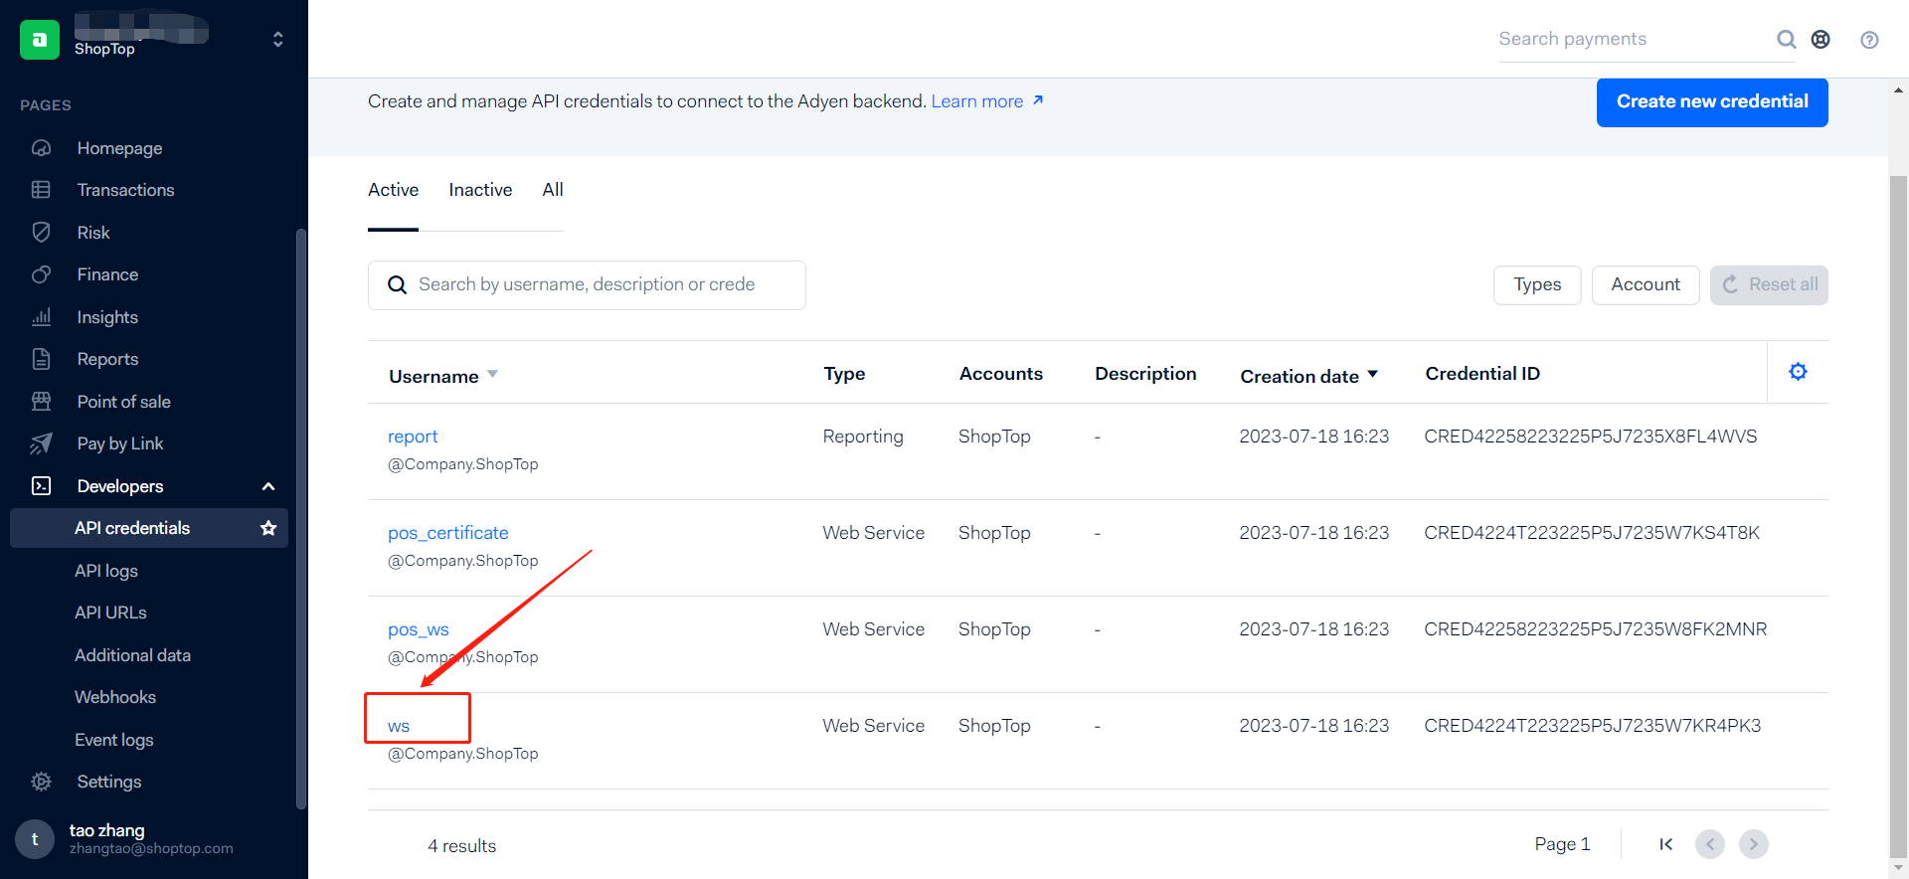Select credential ID ending X8FL4WVS
1909x879 pixels.
(x=1590, y=437)
